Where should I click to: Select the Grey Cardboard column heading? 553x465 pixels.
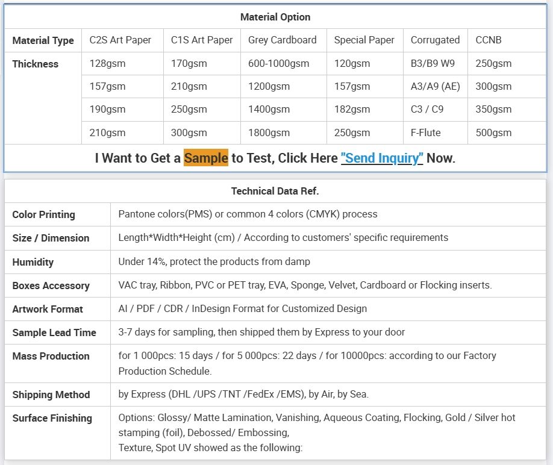pyautogui.click(x=282, y=40)
